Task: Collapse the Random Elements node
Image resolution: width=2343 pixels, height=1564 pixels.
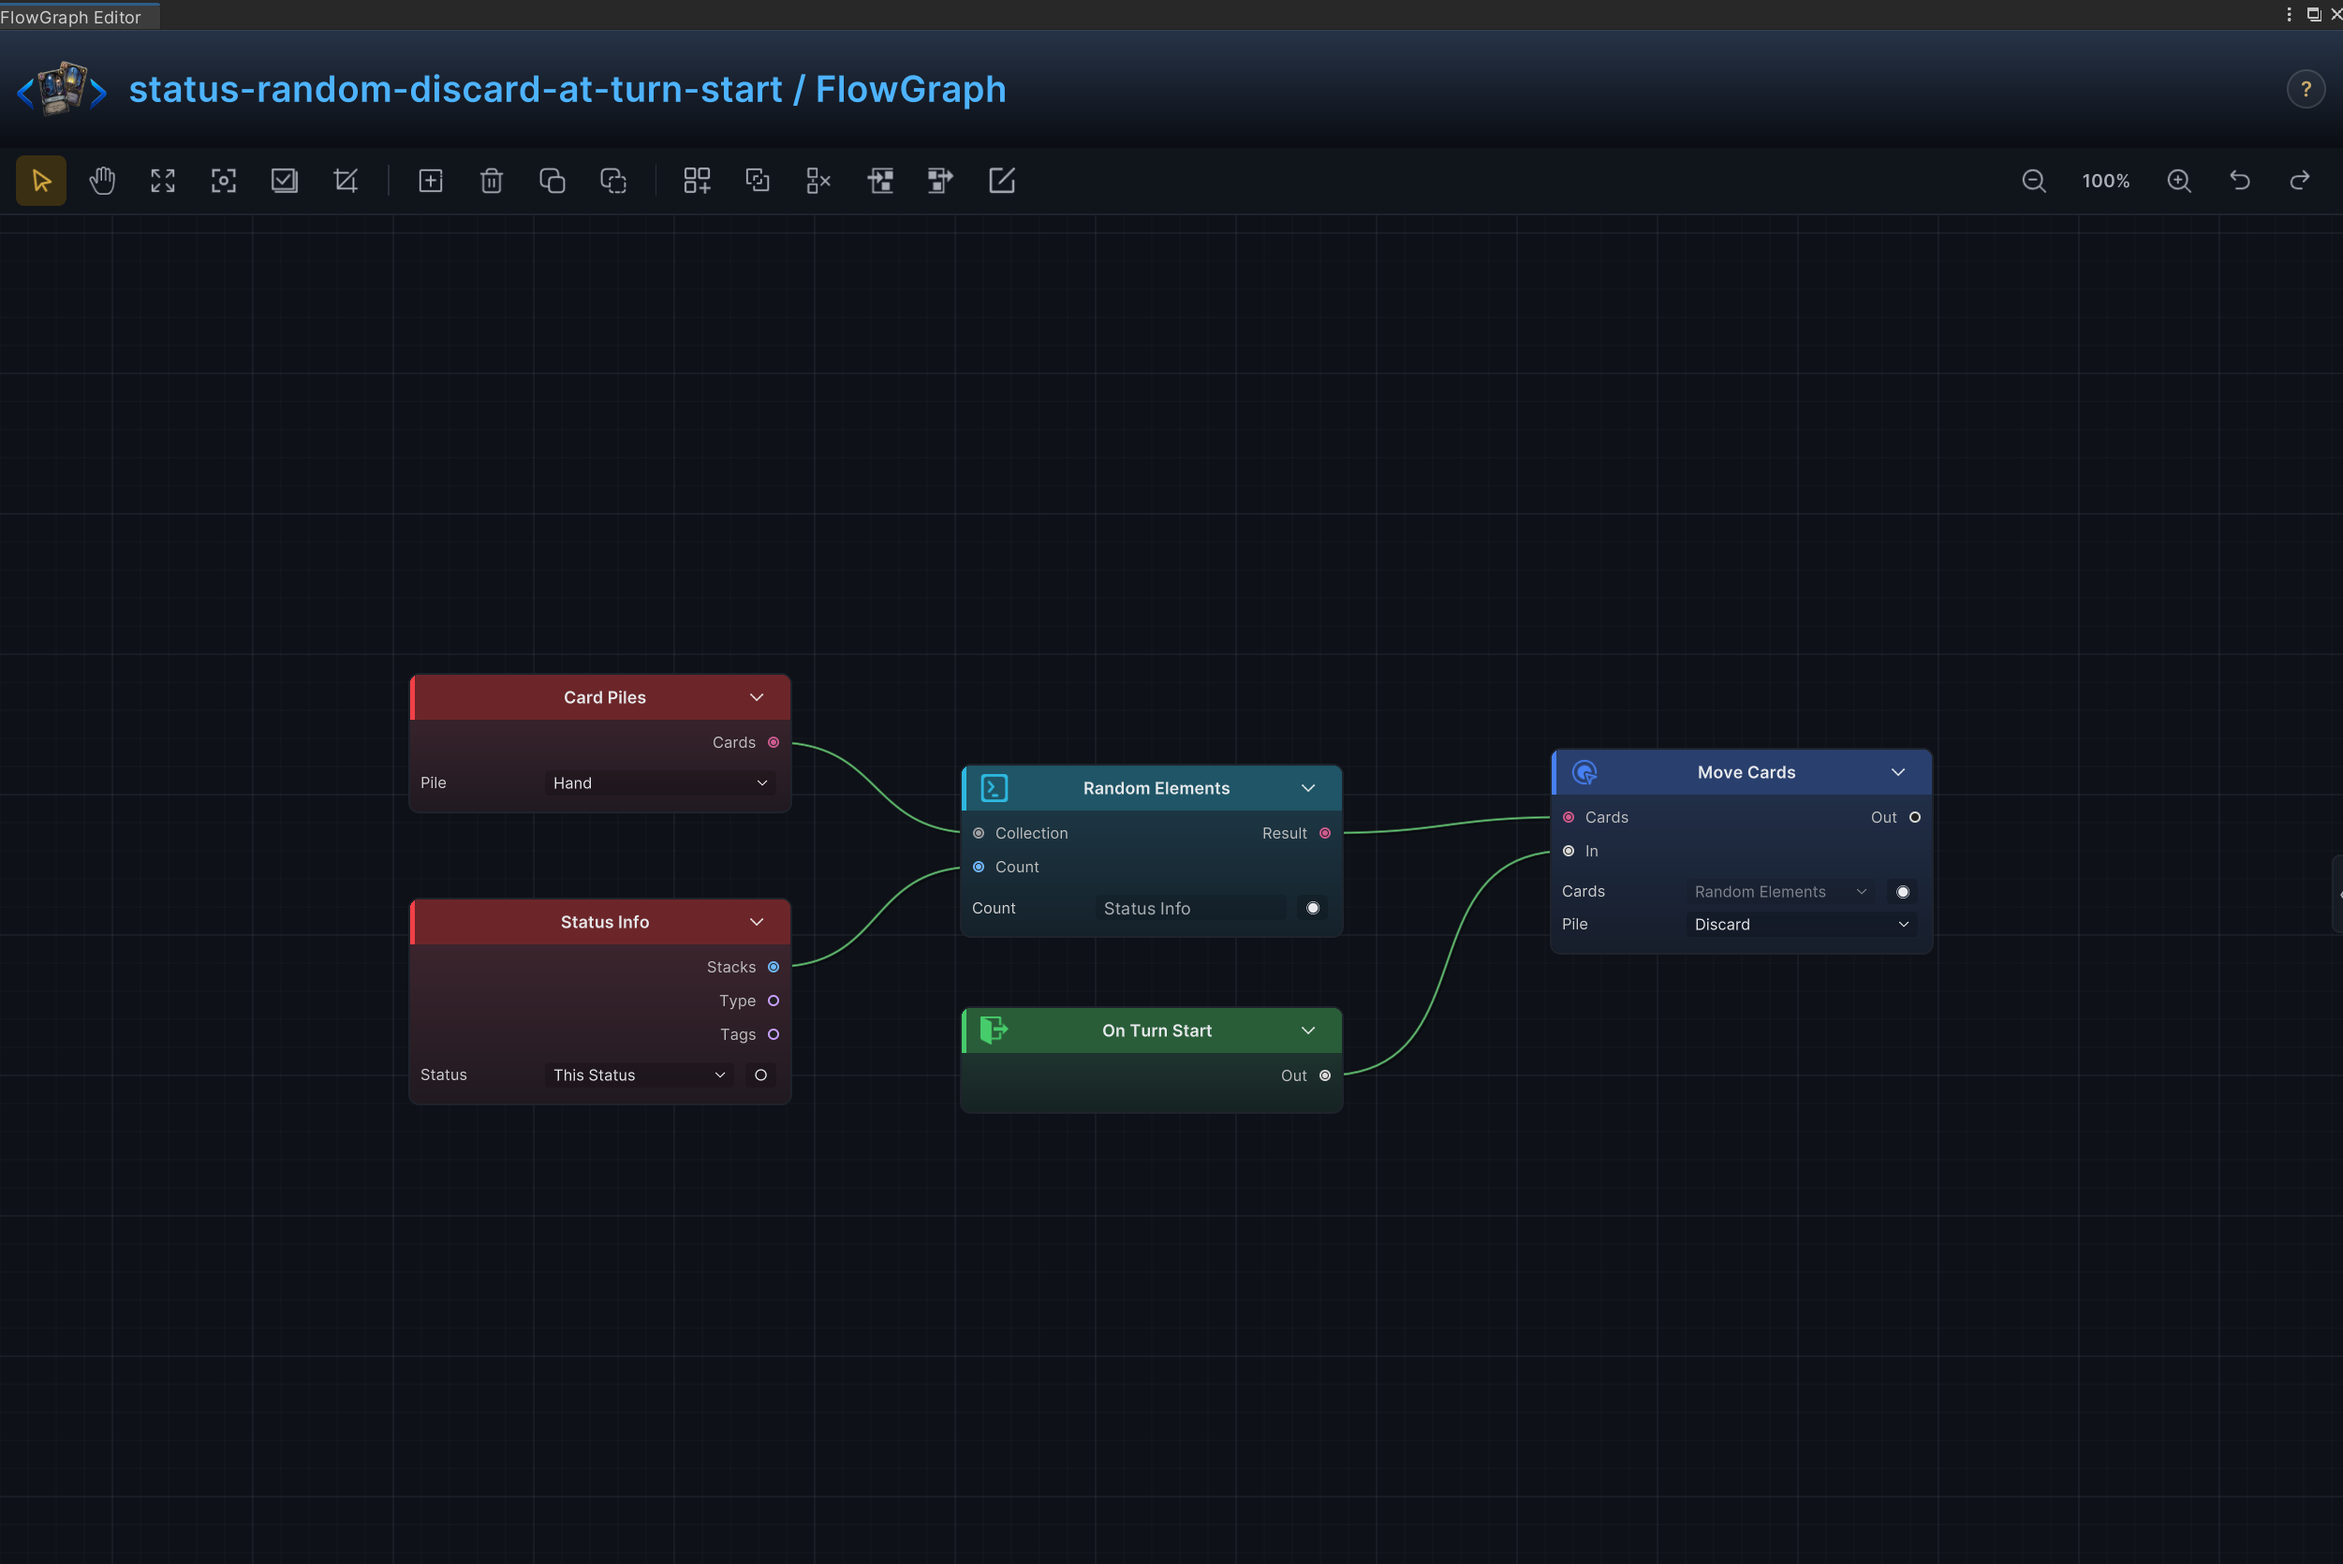Action: point(1308,788)
